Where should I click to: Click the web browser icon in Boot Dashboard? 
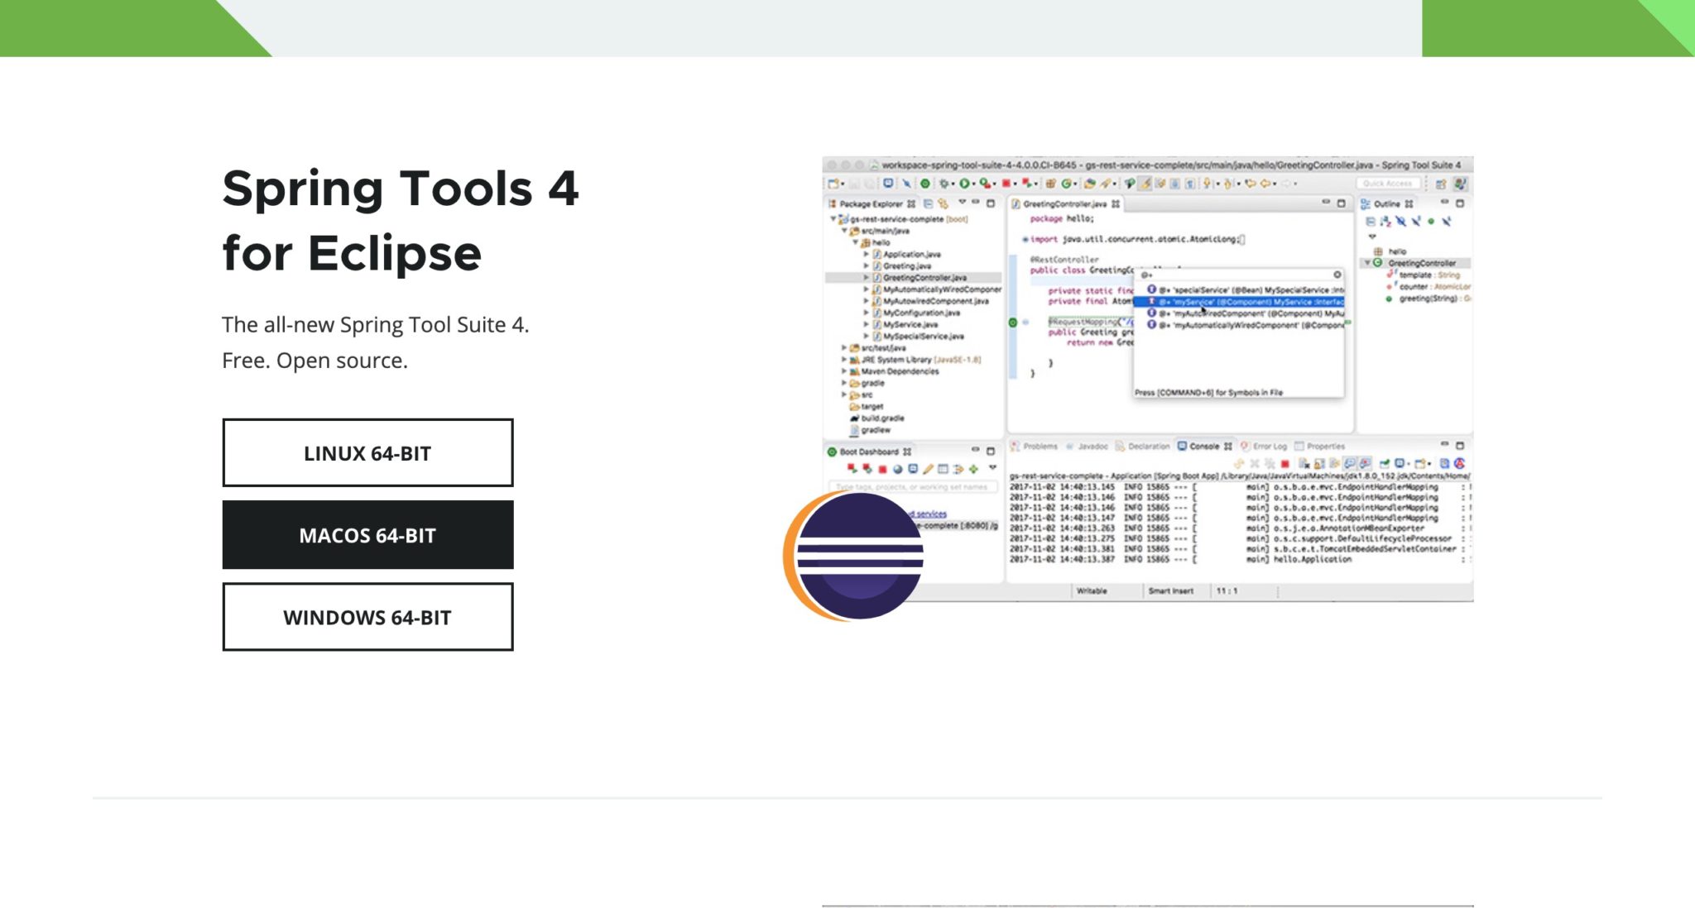coord(896,468)
